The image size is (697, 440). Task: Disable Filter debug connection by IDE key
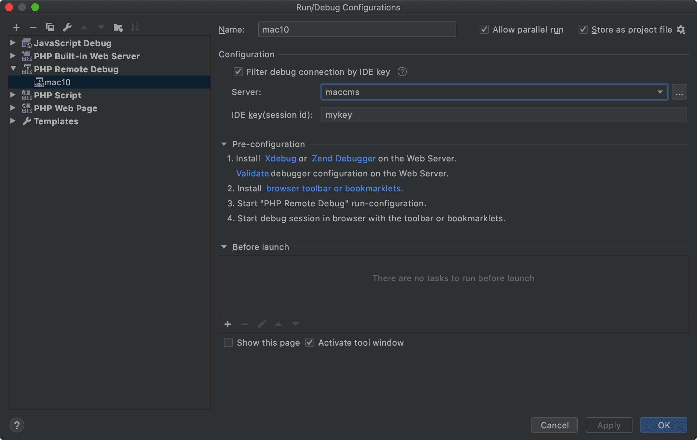[x=238, y=72]
